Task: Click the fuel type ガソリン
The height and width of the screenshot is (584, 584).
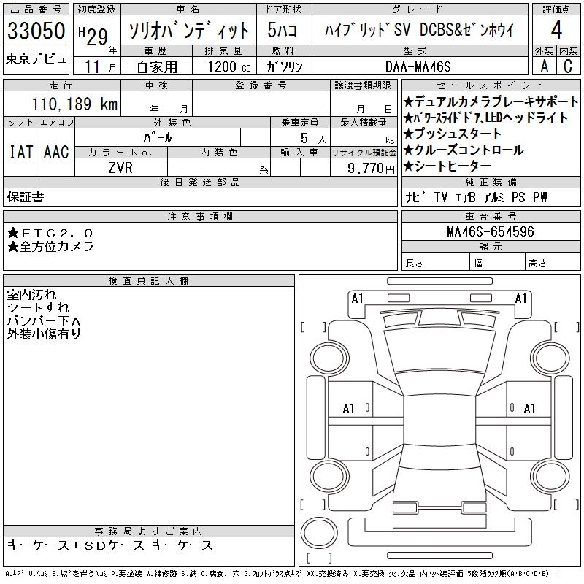Action: (x=284, y=67)
